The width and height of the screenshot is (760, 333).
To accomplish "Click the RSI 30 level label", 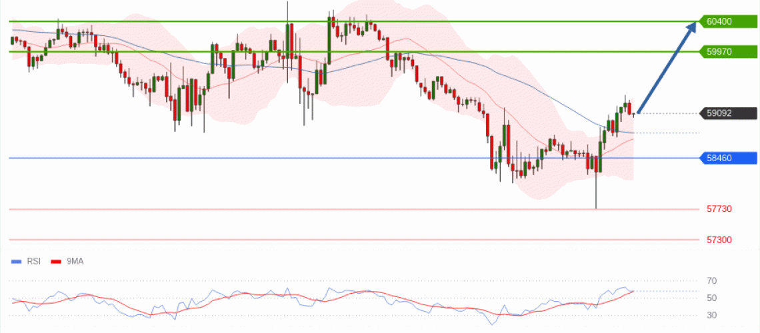I will 711,316.
